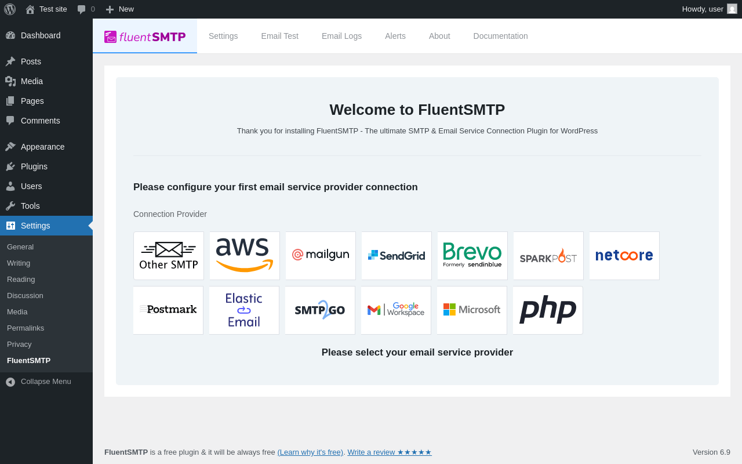Image resolution: width=742 pixels, height=464 pixels.
Task: Open General settings submenu
Action: click(46, 246)
